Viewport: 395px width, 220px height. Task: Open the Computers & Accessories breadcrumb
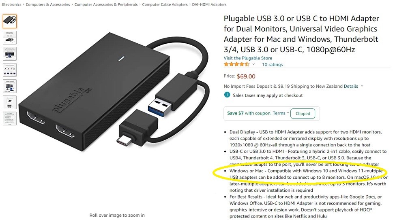coord(48,4)
